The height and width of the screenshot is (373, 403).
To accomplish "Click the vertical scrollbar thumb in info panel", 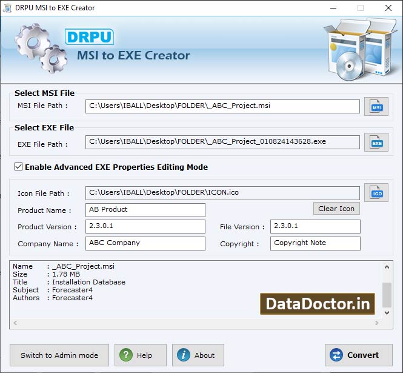I will (x=387, y=295).
